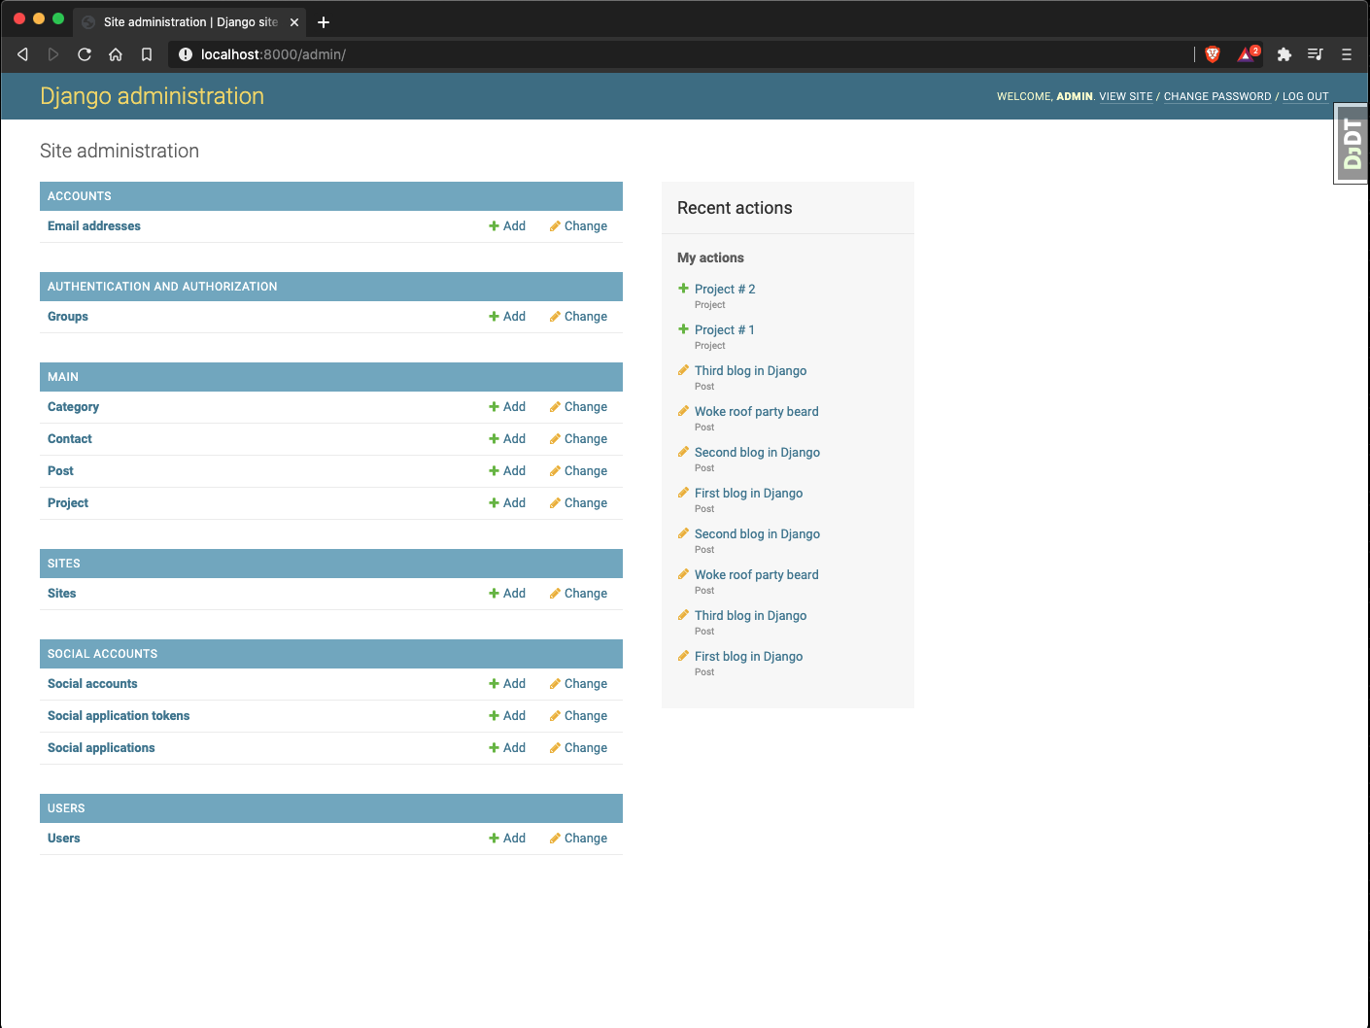Open the extensions puzzle icon
This screenshot has width=1370, height=1028.
pos(1284,54)
